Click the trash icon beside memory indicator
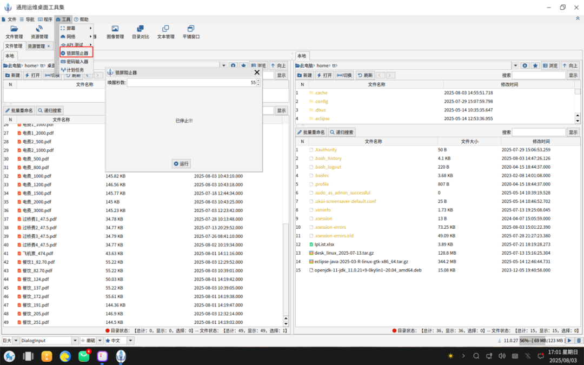584x365 pixels. point(579,341)
